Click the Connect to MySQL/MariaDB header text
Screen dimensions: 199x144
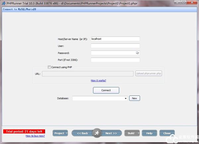[20, 9]
